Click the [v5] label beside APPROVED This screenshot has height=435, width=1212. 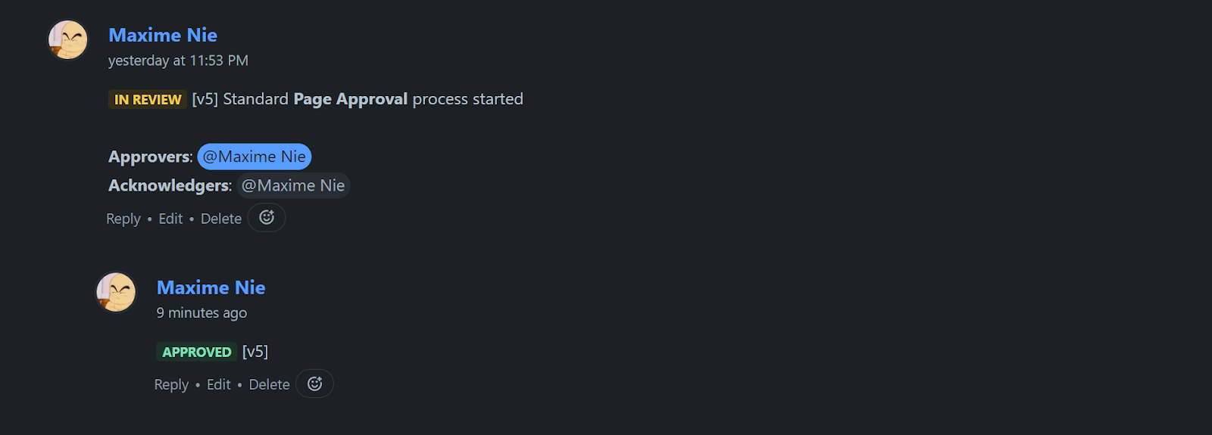point(255,352)
